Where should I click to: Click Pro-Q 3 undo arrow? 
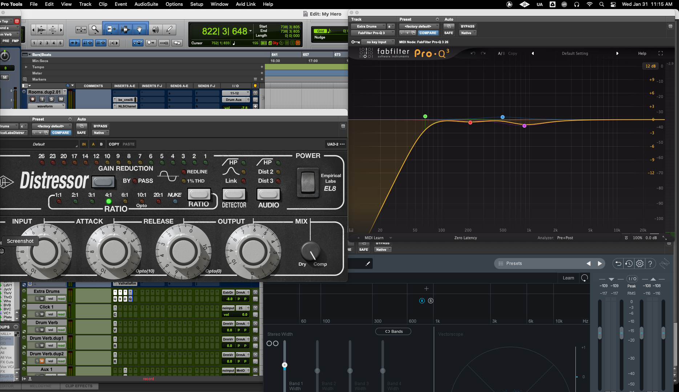click(x=473, y=53)
